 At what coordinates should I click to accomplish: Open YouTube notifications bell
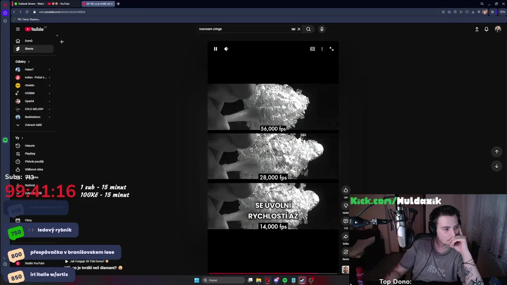pos(486,29)
